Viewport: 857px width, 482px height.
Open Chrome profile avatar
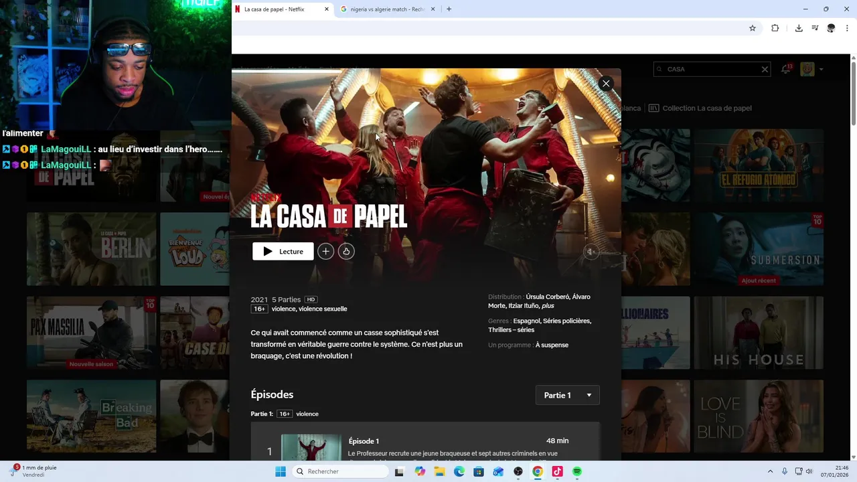[831, 28]
